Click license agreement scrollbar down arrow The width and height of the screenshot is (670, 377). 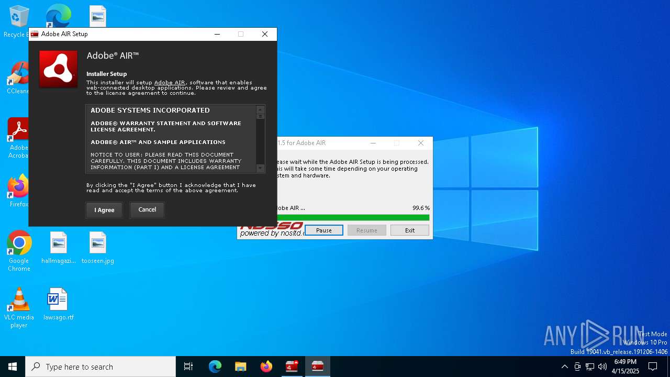click(260, 168)
